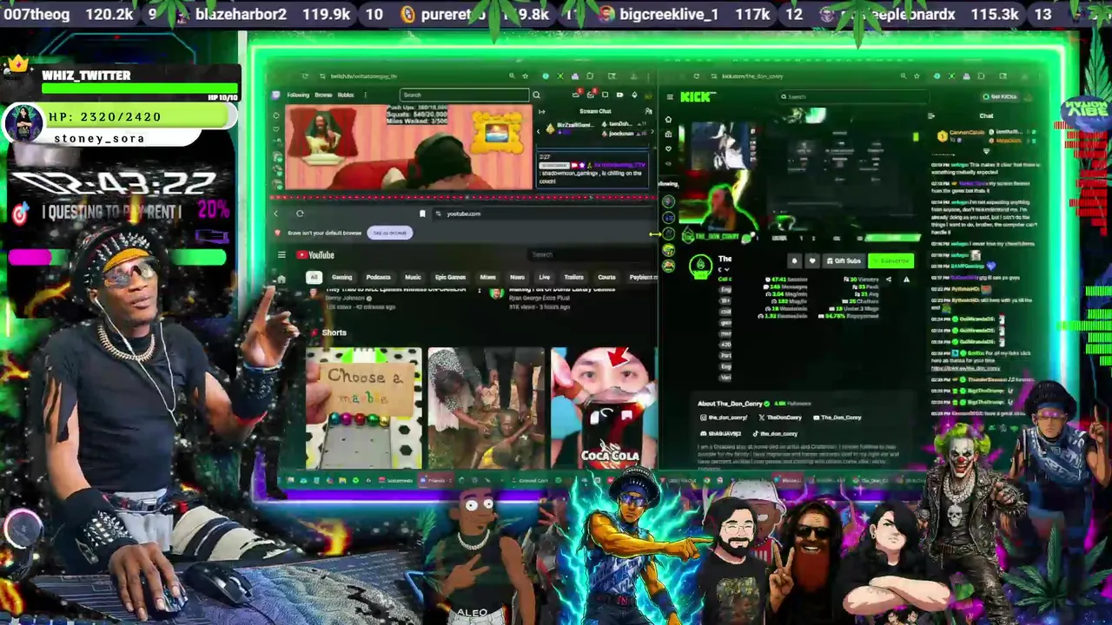The width and height of the screenshot is (1112, 625).
Task: Select the All filter chip on YouTube
Action: coord(314,277)
